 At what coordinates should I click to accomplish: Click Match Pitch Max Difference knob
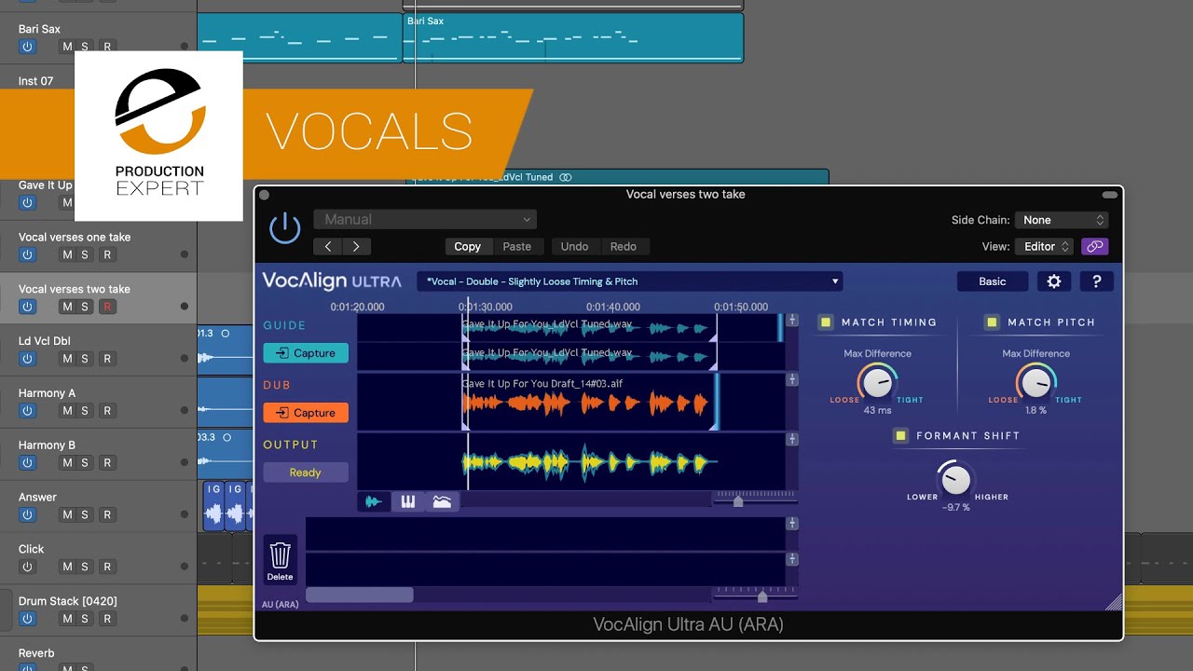click(x=1035, y=382)
